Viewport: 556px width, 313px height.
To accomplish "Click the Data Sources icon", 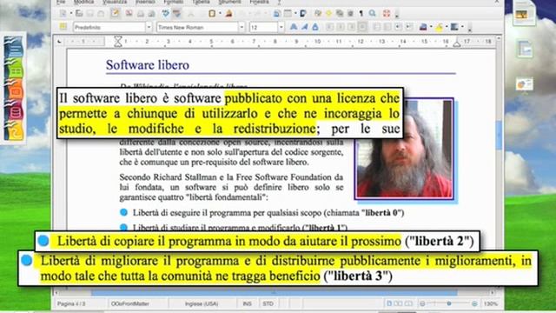I will (350, 14).
